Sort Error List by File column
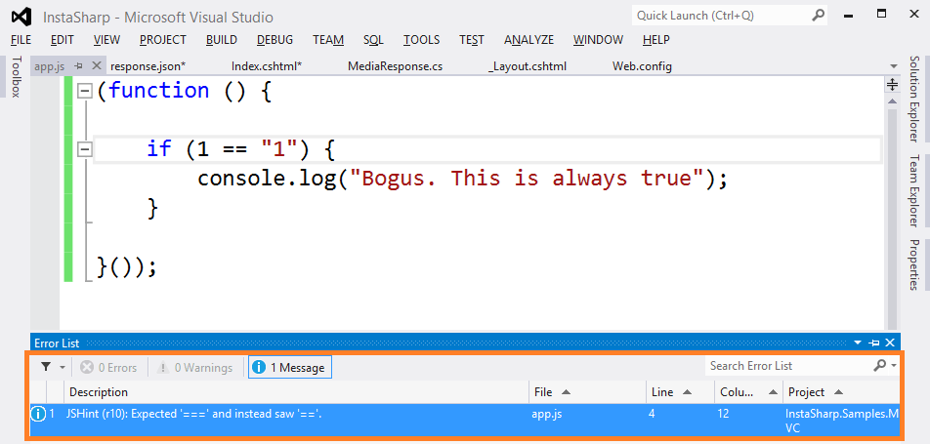Screen dimensions: 930x444 [x=587, y=392]
